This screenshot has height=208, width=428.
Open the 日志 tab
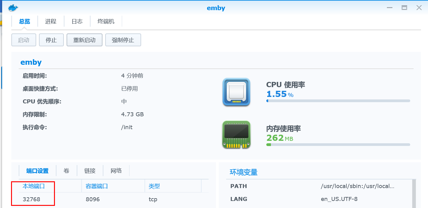tap(77, 21)
